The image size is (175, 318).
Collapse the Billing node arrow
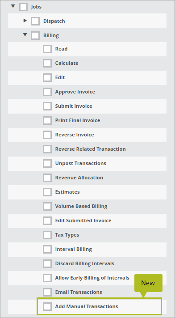[x=25, y=35]
